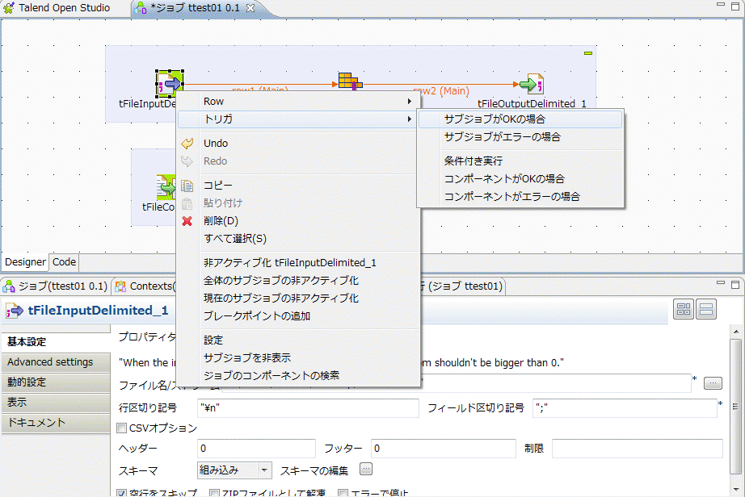Click the tFileCo component icon on canvas

166,187
